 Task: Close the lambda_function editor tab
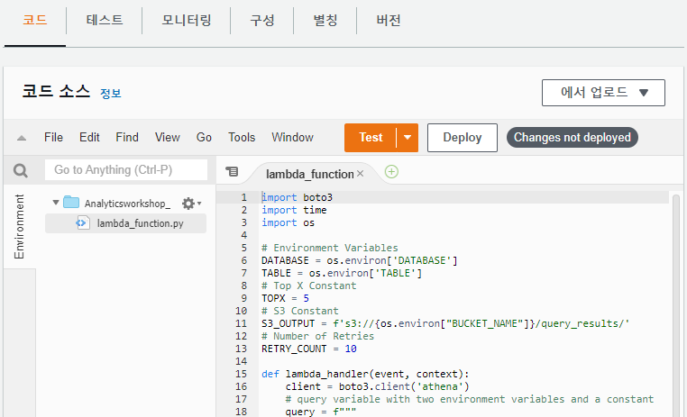pos(360,174)
